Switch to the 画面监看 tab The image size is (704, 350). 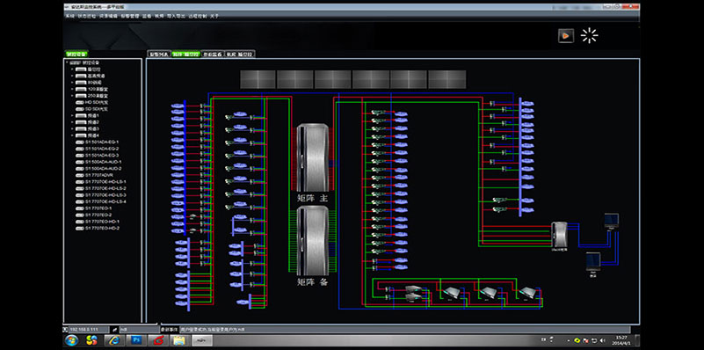pos(212,54)
